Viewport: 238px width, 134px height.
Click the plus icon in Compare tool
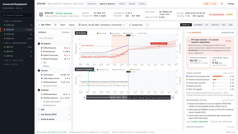point(130,25)
